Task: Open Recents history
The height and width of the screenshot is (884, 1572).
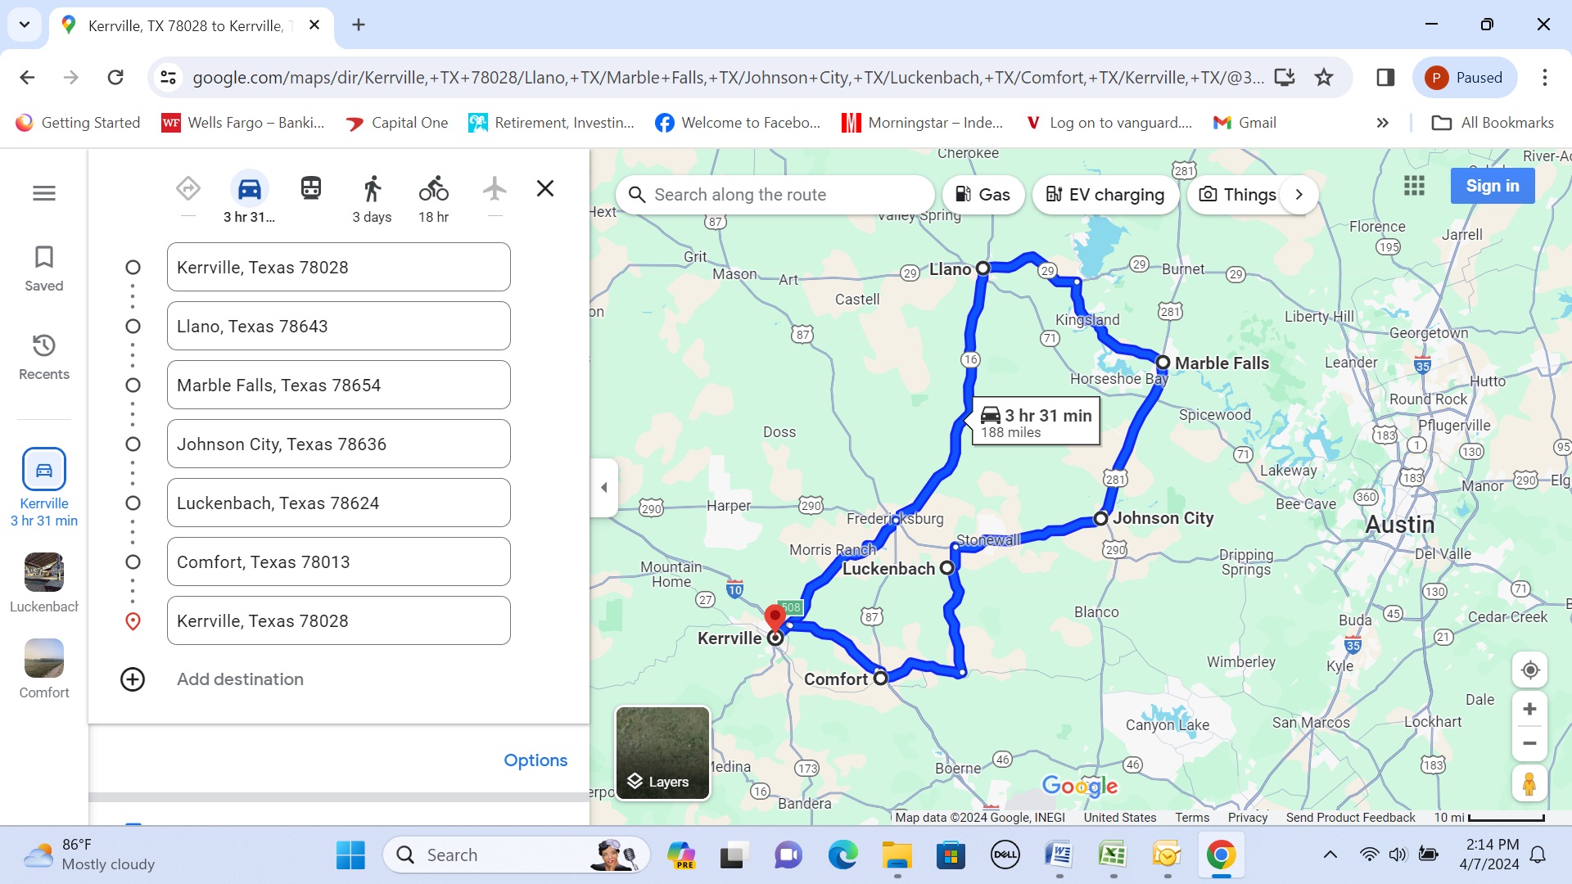Action: 44,357
